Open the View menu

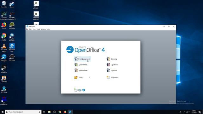tap(34, 29)
